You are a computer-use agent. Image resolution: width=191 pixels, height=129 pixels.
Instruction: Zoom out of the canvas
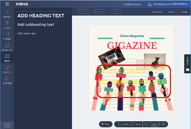point(146,124)
